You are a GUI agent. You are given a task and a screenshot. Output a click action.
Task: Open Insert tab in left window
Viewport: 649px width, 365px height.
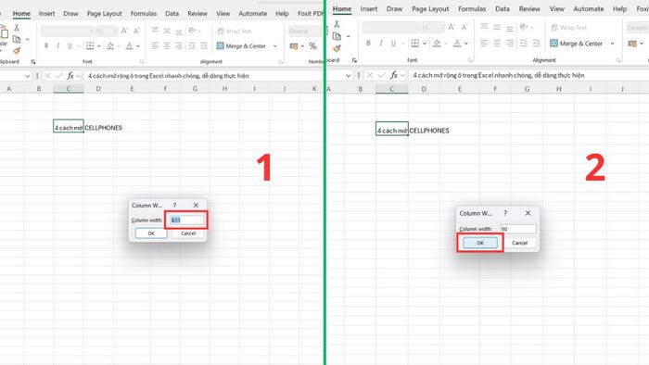(46, 13)
